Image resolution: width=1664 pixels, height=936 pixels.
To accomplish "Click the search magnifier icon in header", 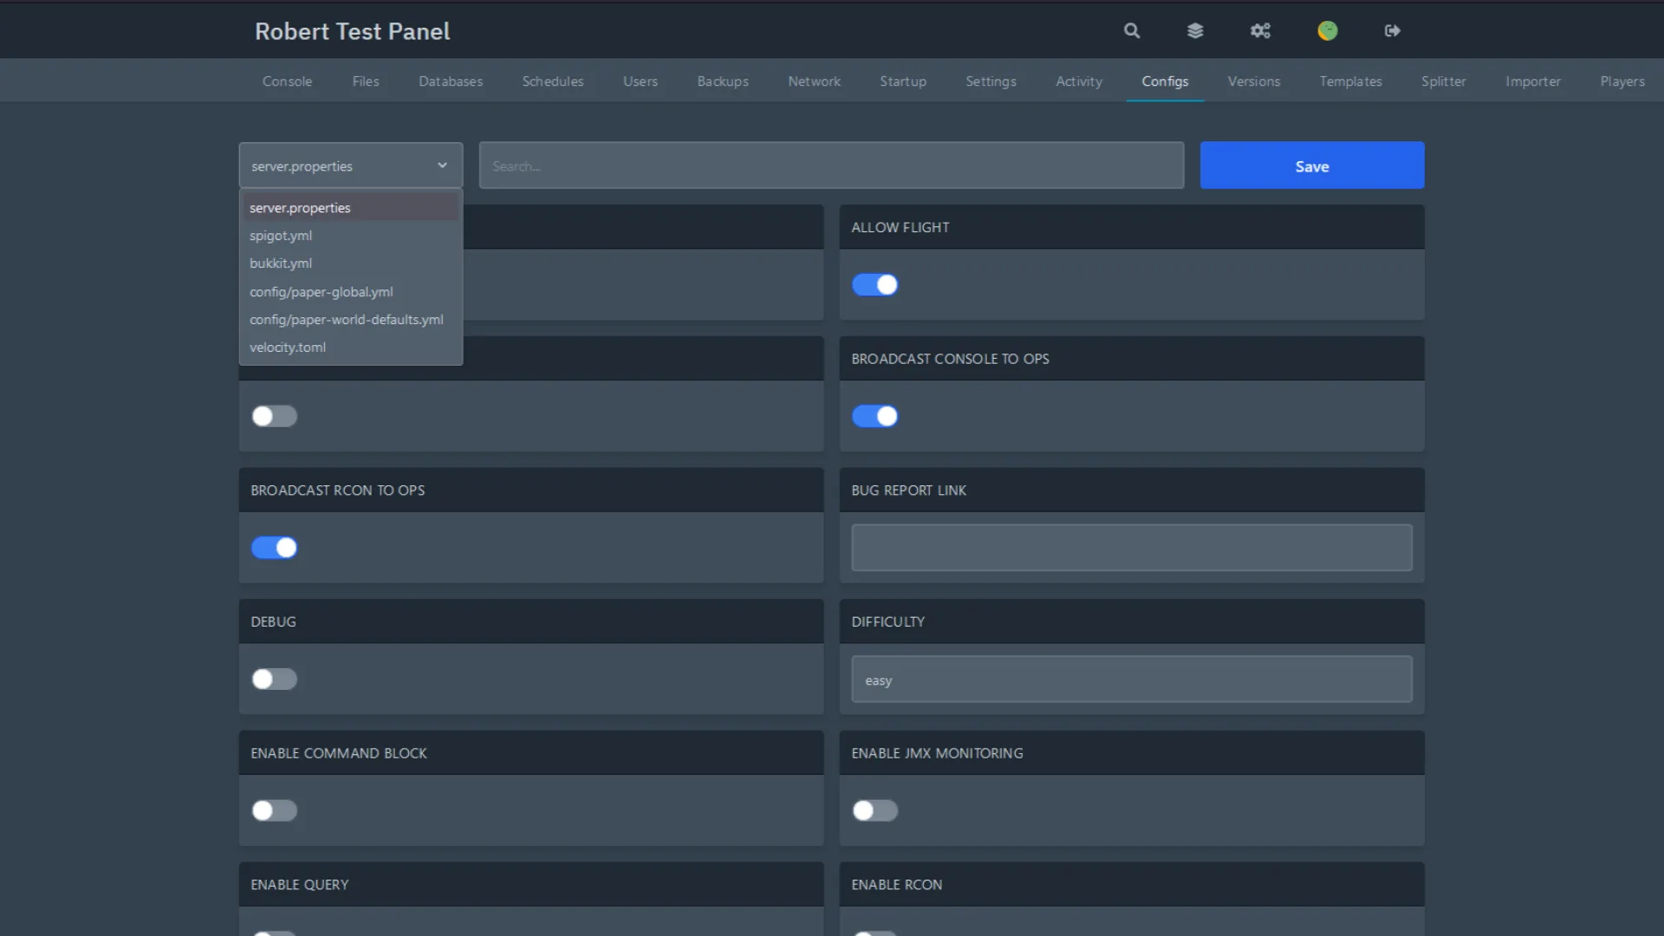I will point(1132,30).
